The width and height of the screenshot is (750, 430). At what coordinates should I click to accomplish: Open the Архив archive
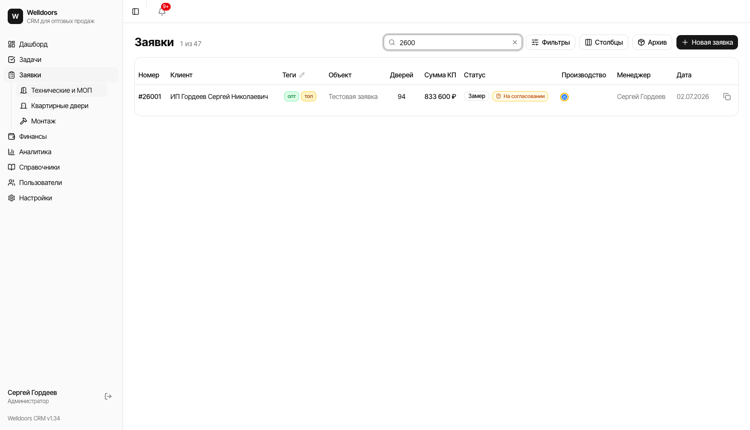[652, 42]
